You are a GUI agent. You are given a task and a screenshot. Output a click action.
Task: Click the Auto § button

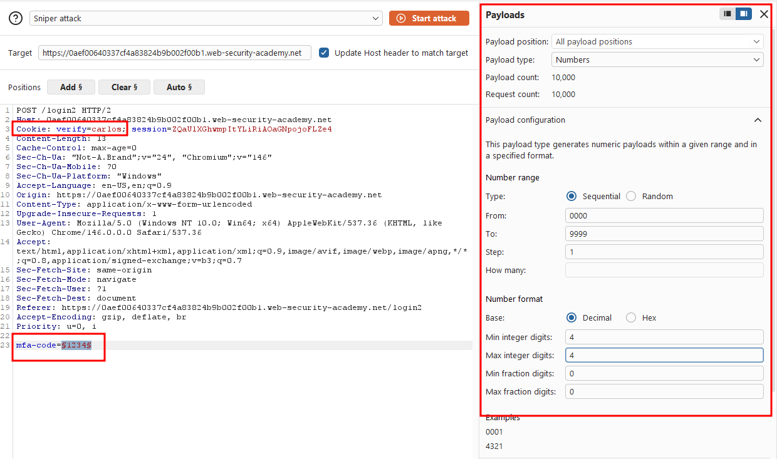pos(179,87)
